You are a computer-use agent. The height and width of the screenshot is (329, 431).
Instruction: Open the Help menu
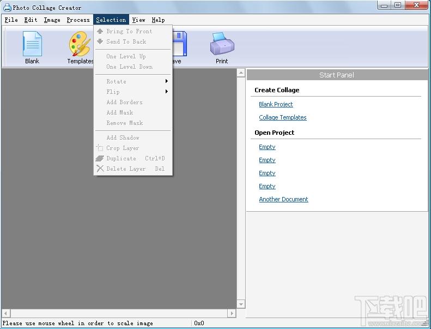(x=159, y=20)
